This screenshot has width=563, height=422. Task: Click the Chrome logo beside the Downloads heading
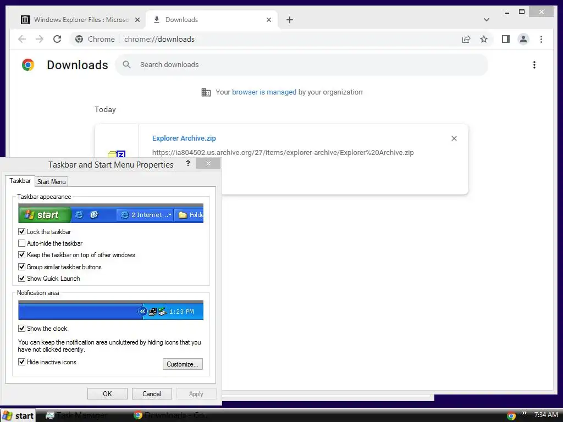(28, 65)
